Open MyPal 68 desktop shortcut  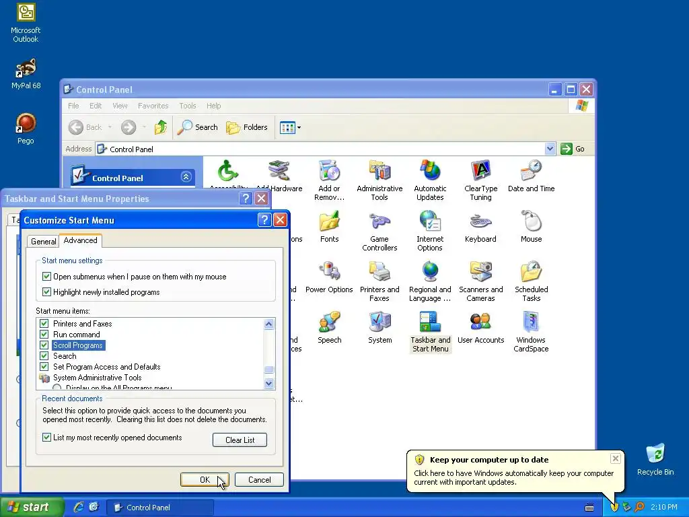(26, 74)
